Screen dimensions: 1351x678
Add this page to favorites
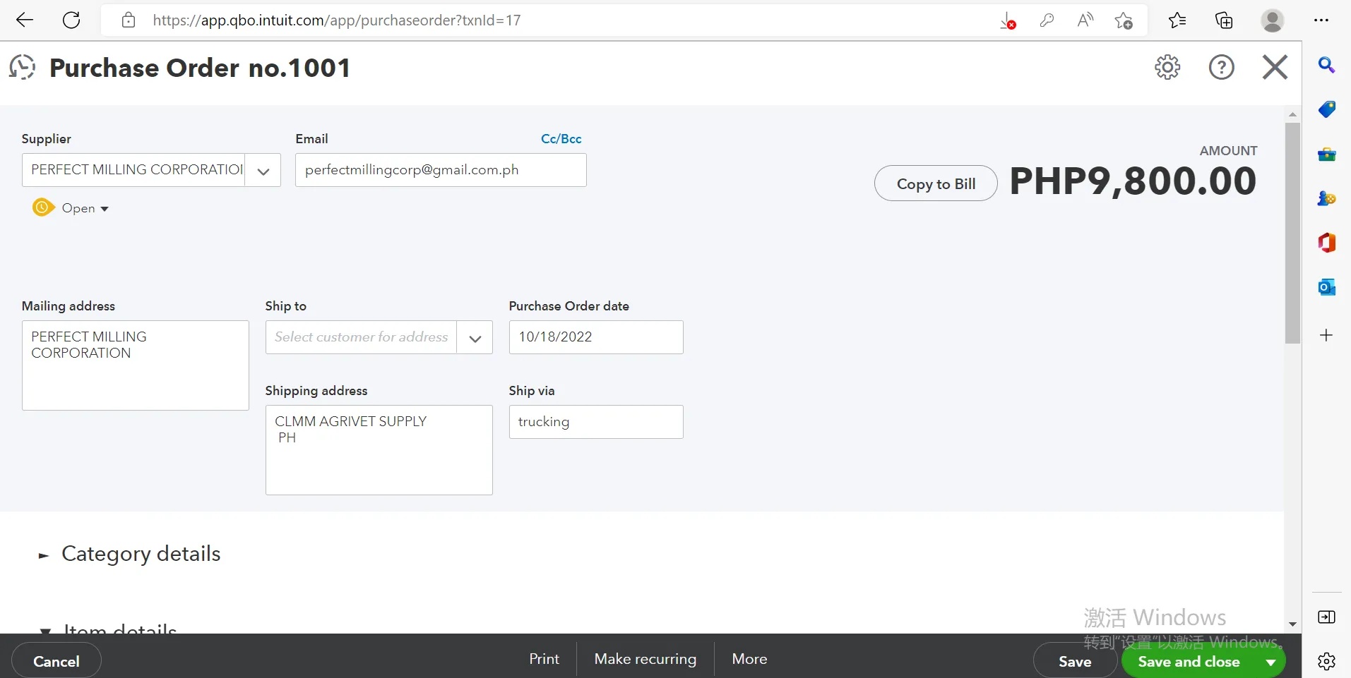click(1124, 20)
